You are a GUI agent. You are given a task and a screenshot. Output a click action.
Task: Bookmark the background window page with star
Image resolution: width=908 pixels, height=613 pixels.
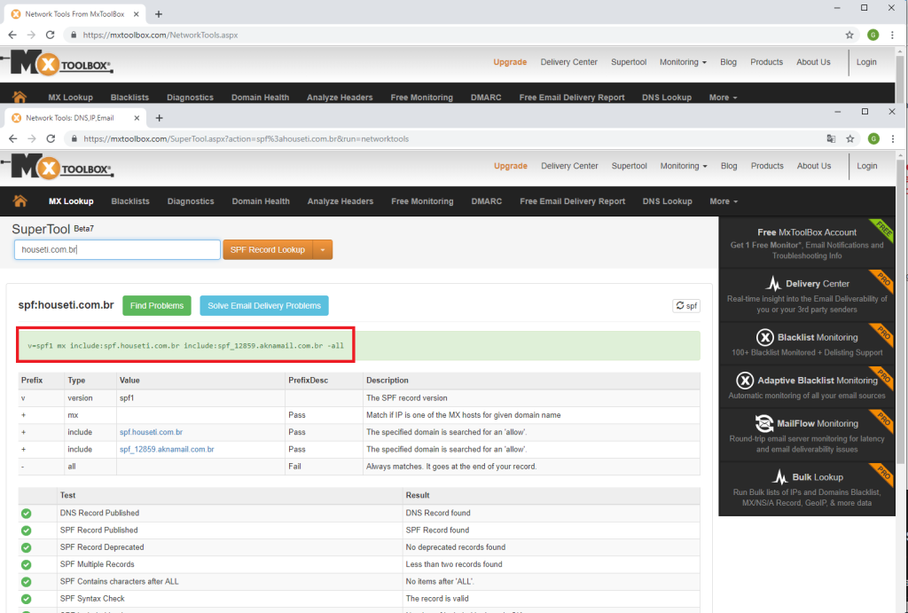(849, 35)
